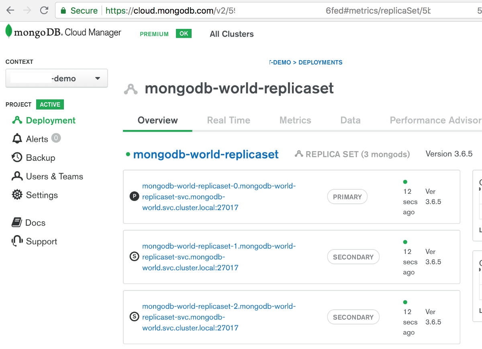Open the All Clusters link
This screenshot has width=482, height=349.
coord(232,34)
